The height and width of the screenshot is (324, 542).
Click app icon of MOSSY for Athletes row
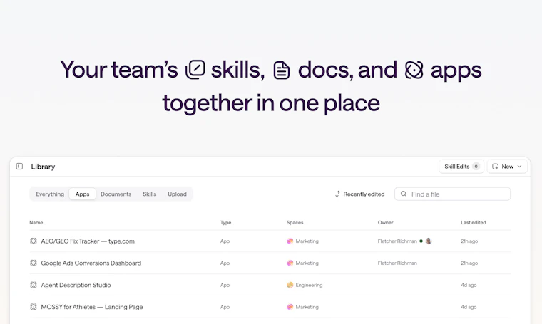click(34, 307)
